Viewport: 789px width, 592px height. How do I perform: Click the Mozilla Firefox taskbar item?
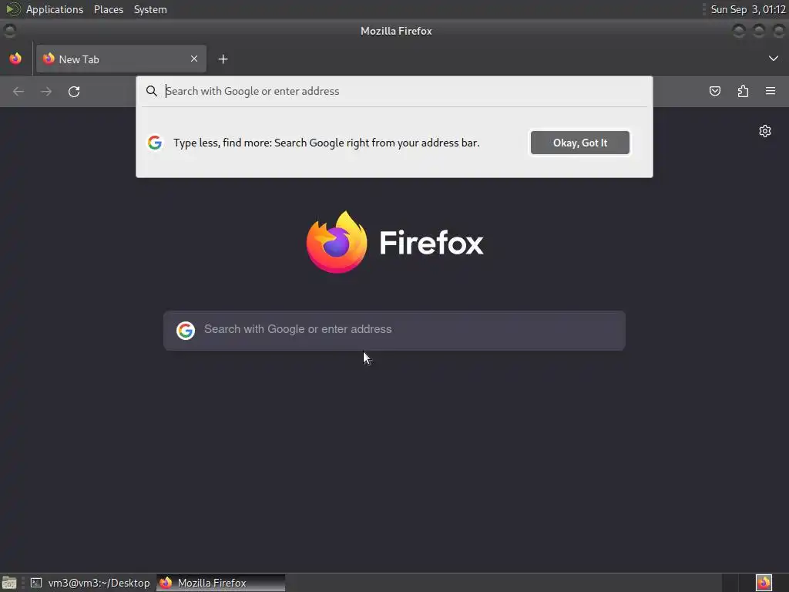[x=220, y=583]
